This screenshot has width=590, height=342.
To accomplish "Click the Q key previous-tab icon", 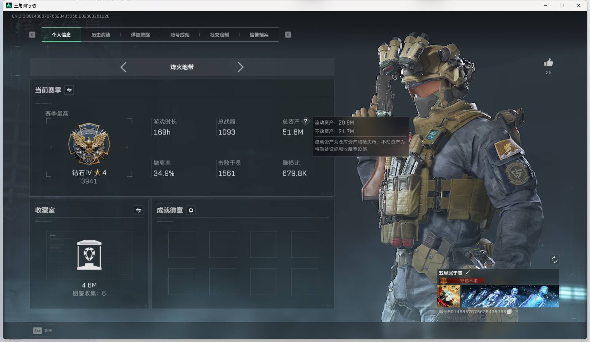I will 32,35.
